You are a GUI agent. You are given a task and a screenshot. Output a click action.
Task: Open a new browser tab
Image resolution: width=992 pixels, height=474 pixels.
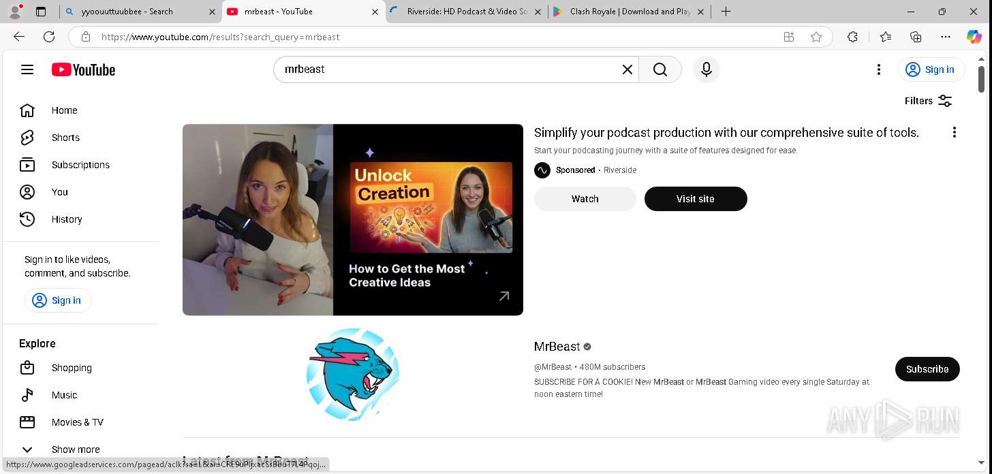coord(726,12)
